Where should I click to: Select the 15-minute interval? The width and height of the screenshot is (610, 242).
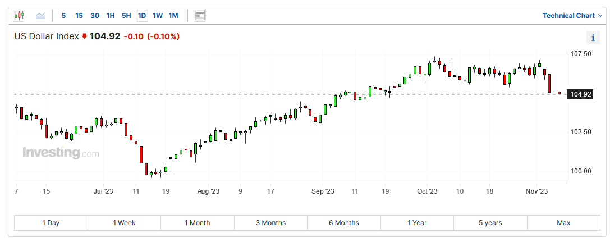(x=79, y=16)
